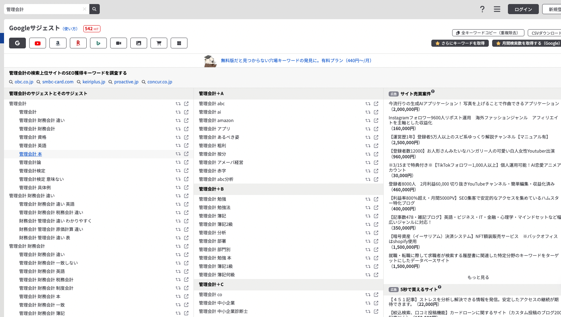This screenshot has height=317, width=561.
Task: Select the Google suggestions source icon
Action: 17,43
